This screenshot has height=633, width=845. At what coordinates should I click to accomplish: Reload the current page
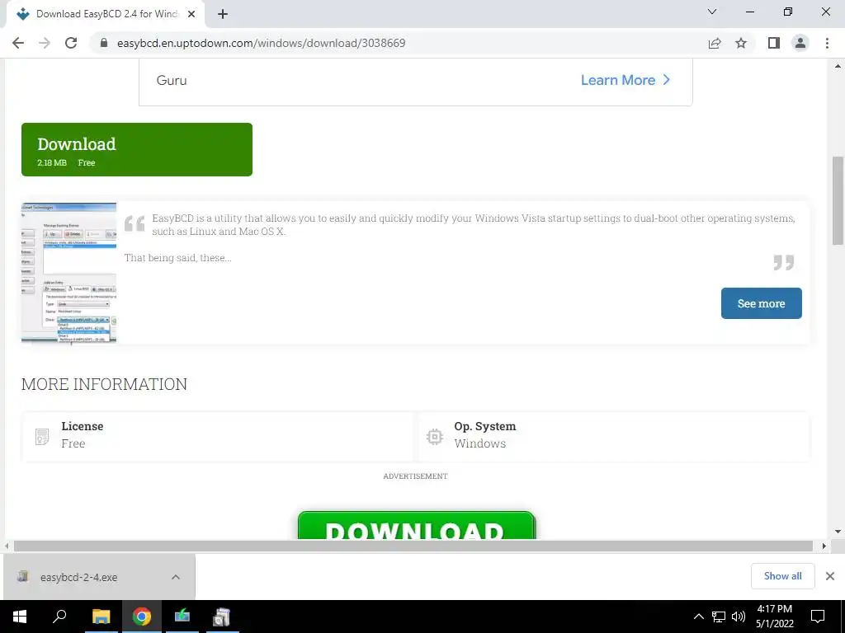(71, 43)
